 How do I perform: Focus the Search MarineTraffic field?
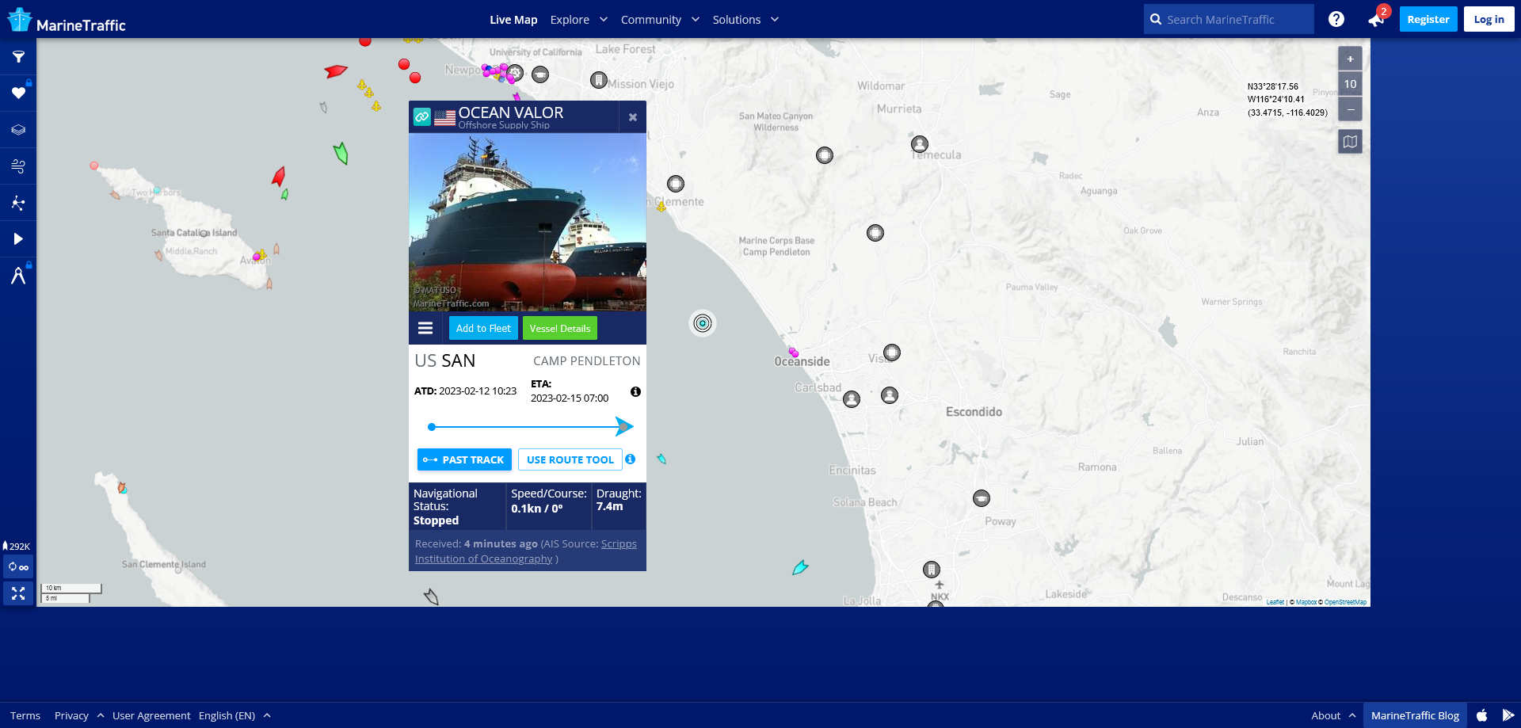pyautogui.click(x=1229, y=19)
